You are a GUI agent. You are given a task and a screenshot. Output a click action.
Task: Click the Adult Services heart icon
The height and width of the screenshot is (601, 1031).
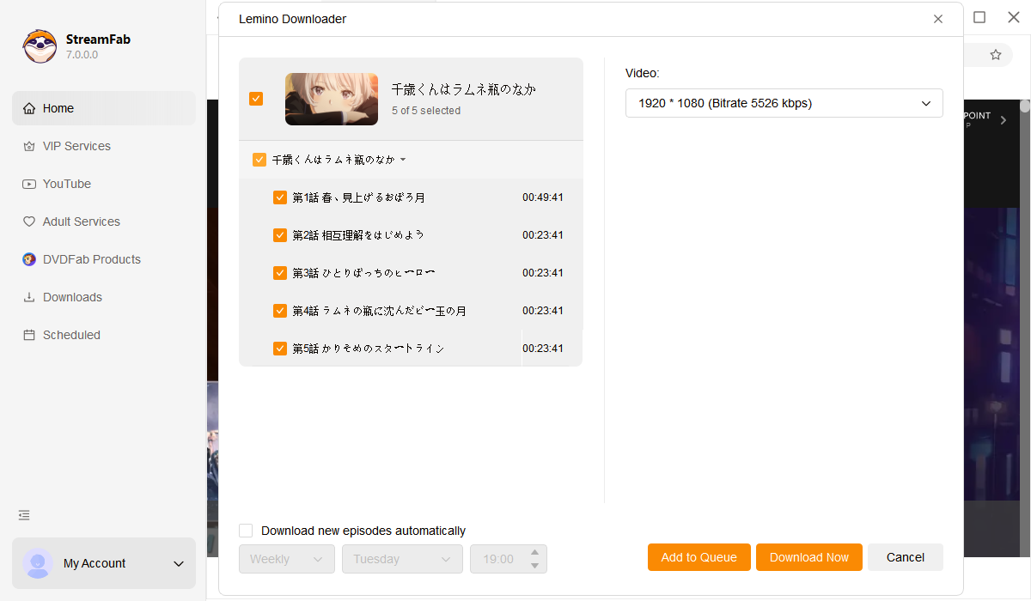(x=29, y=222)
